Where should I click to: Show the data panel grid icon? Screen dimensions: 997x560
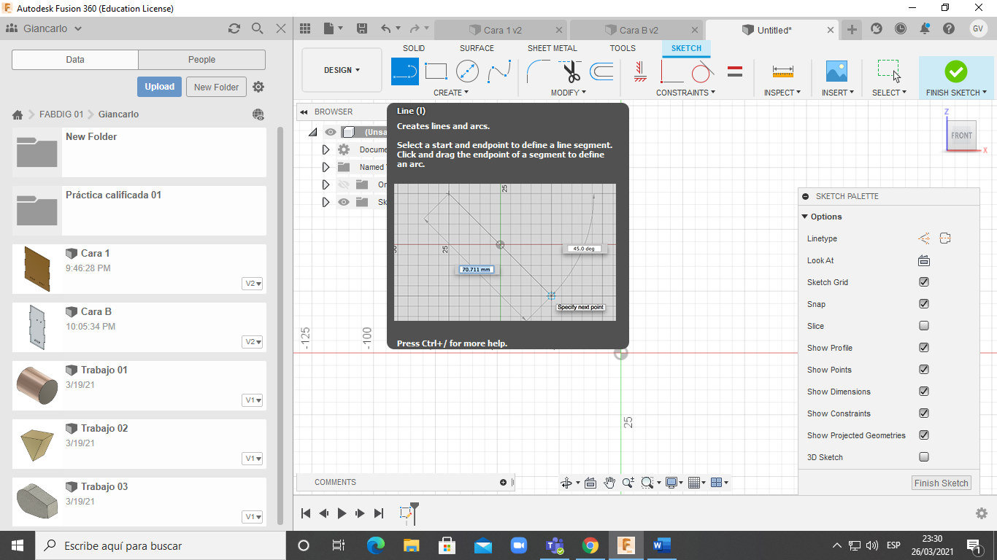coord(306,28)
